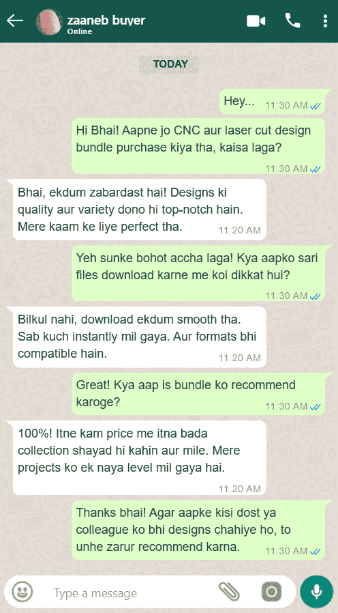This screenshot has height=613, width=338.
Task: Go back using the arrow icon
Action: [15, 20]
